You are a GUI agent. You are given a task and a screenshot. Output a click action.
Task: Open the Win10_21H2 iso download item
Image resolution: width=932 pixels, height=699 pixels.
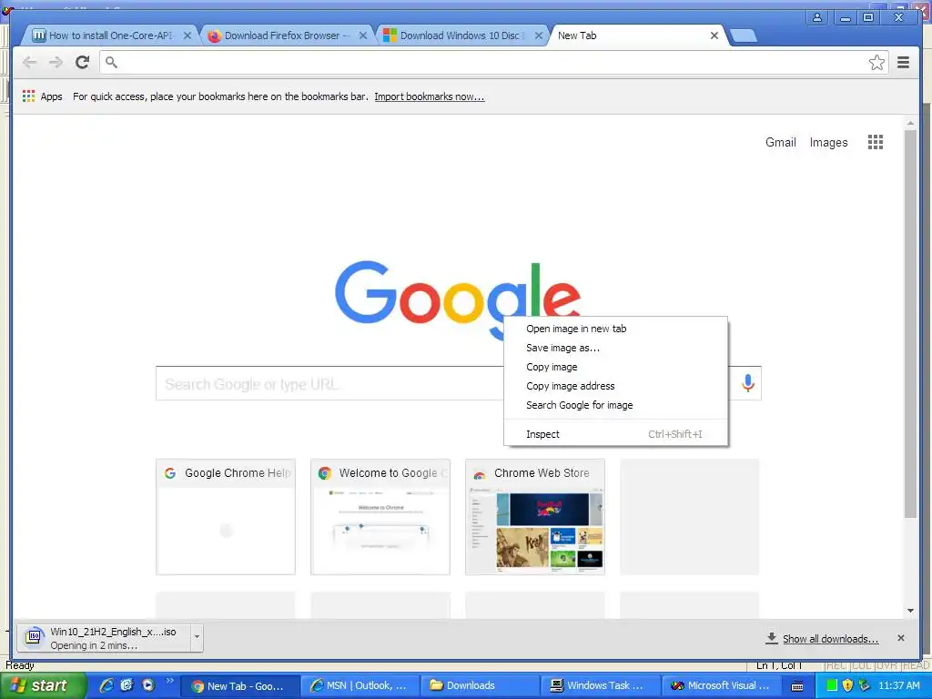click(104, 638)
